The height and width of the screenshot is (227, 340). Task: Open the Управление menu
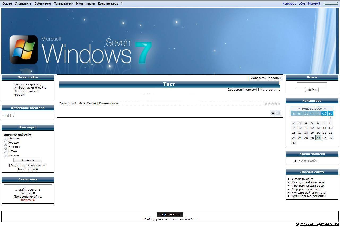click(x=23, y=3)
